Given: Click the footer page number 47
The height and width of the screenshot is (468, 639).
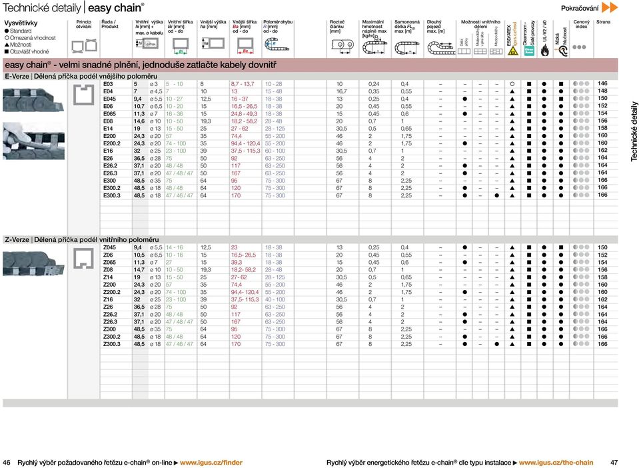Looking at the screenshot, I should tap(614, 463).
